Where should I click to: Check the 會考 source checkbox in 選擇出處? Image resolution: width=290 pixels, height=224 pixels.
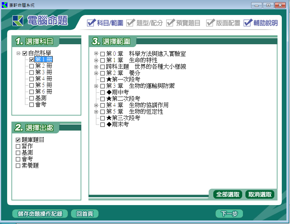(x=18, y=159)
